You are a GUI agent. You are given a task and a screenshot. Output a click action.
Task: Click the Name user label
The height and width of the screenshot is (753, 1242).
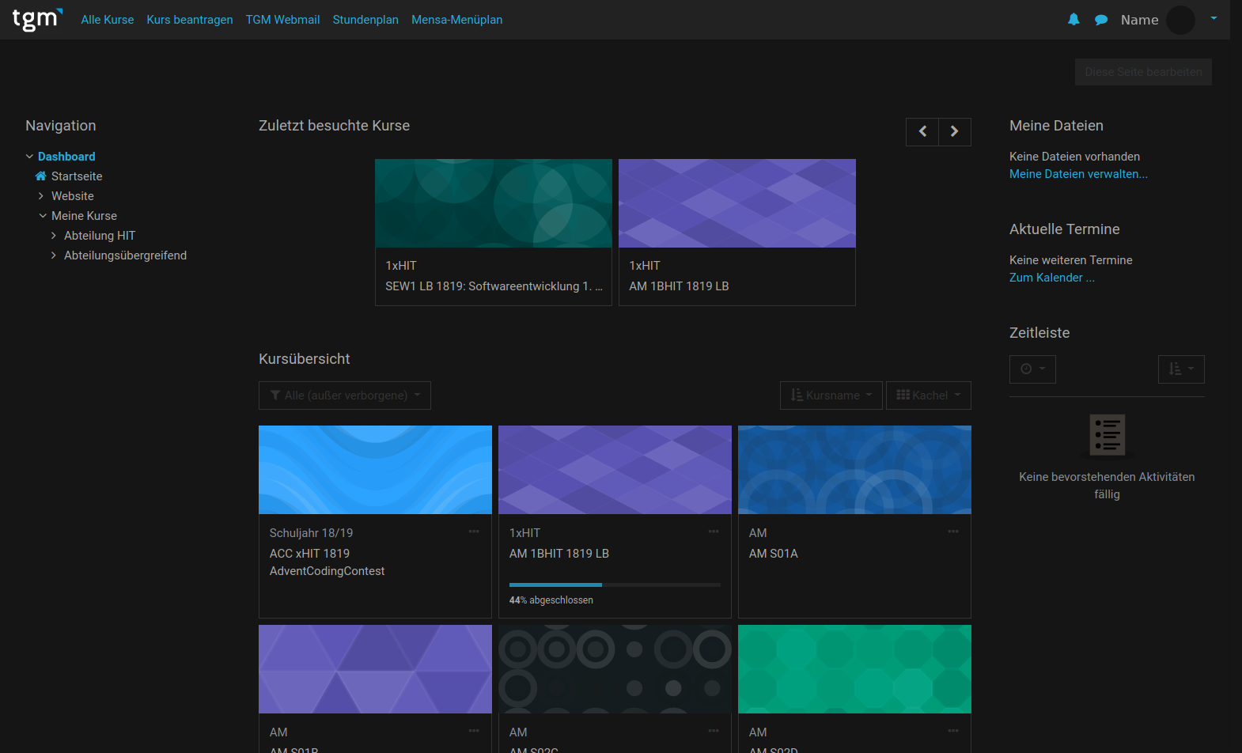click(x=1139, y=20)
